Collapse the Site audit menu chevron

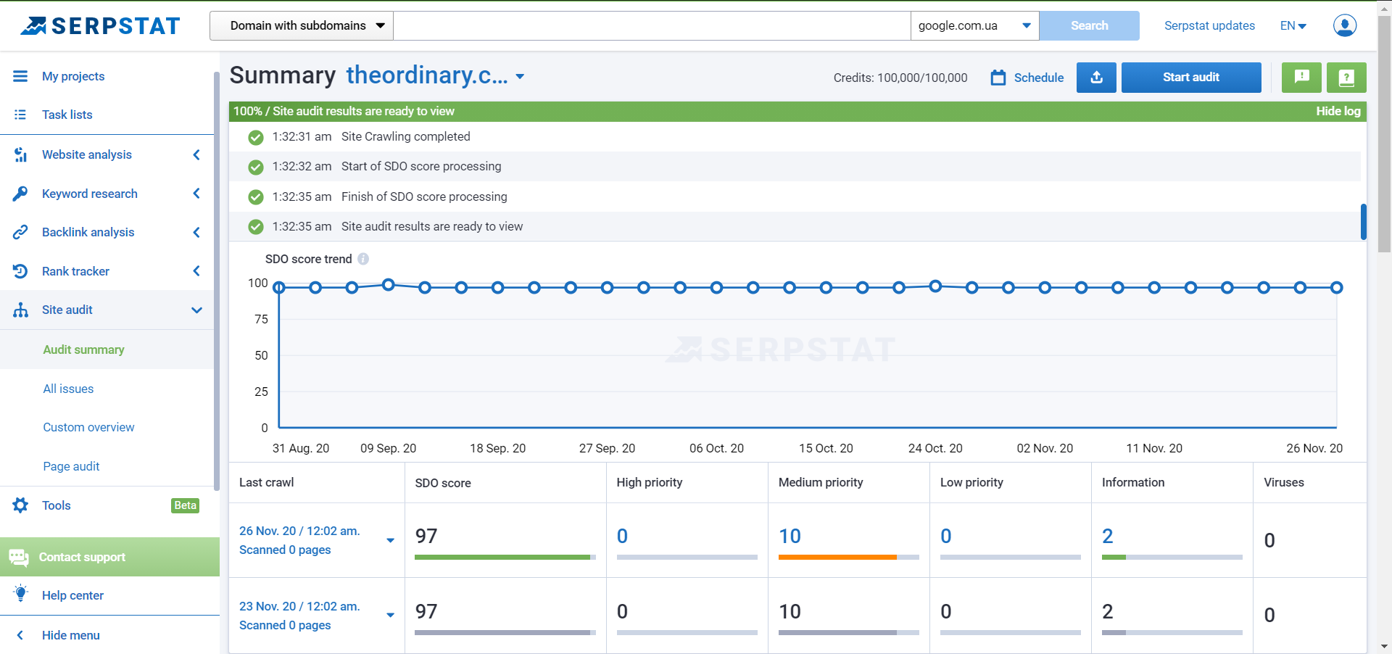tap(196, 310)
